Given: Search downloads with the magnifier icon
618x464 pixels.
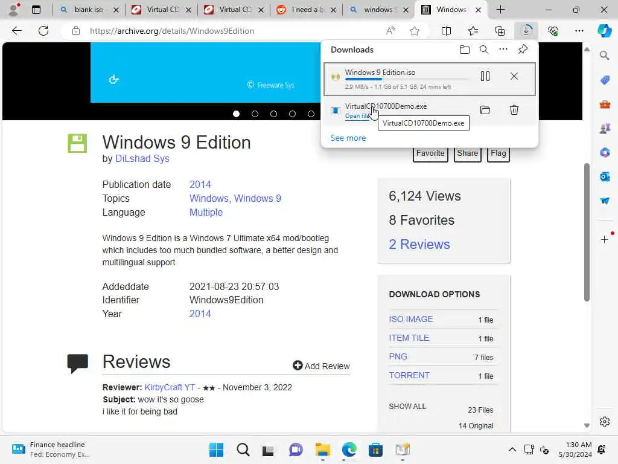Looking at the screenshot, I should (x=484, y=50).
